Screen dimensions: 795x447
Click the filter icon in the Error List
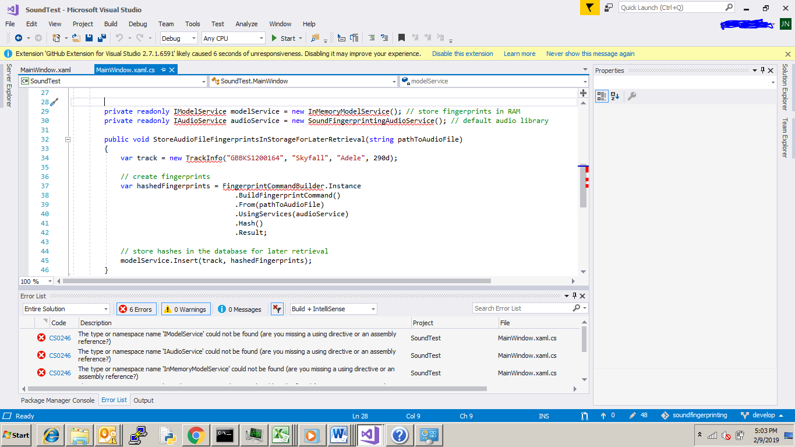tap(276, 309)
